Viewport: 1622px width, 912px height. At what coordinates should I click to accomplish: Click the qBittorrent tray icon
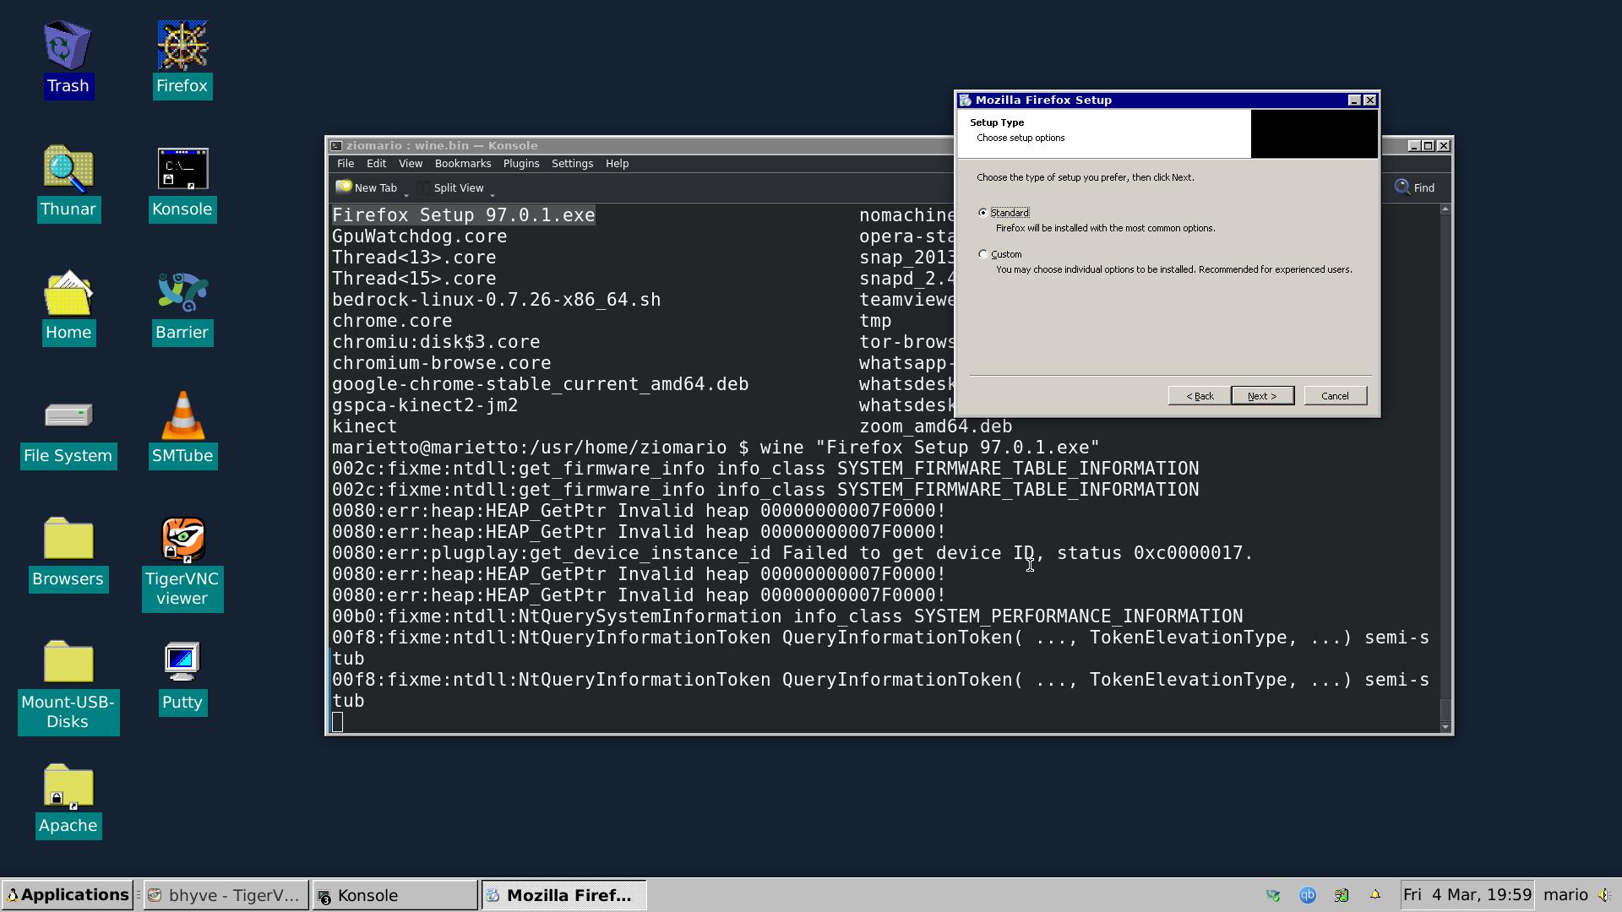coord(1307,895)
